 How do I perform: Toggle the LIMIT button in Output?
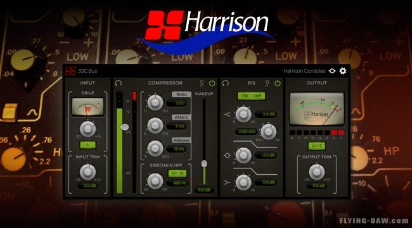click(317, 146)
